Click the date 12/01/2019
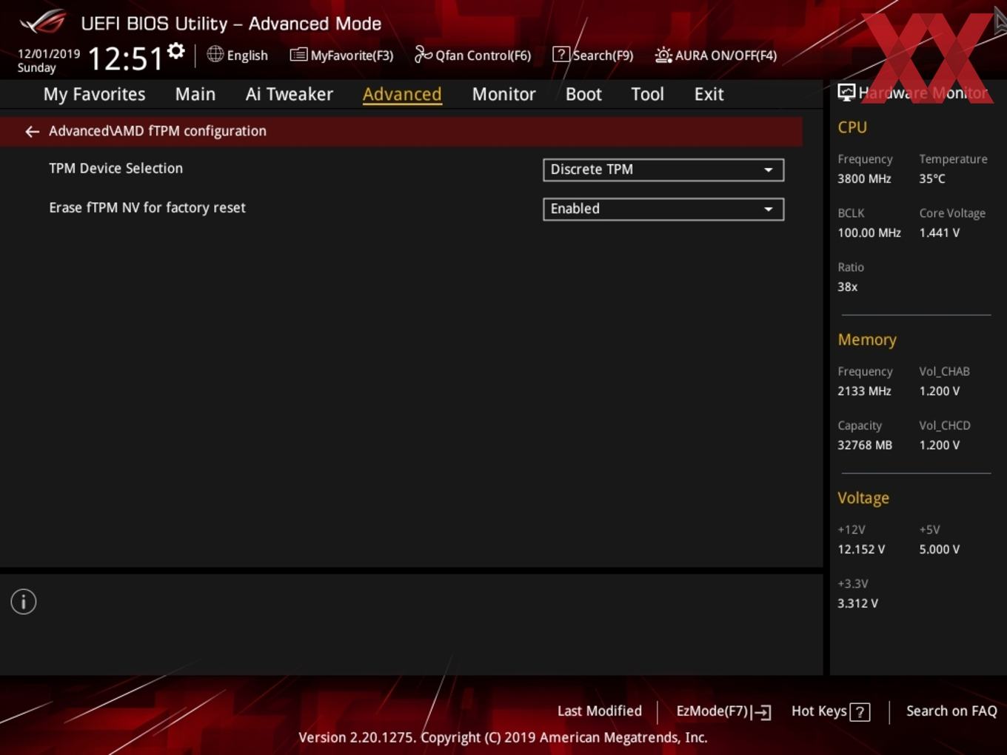 (x=49, y=54)
